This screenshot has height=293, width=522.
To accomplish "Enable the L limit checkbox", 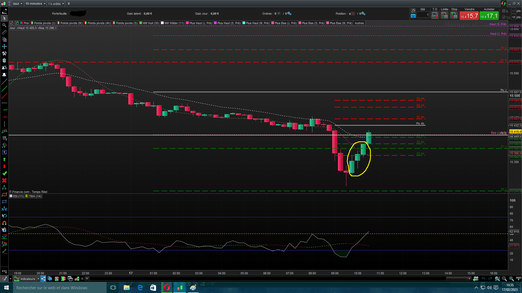I will click(504, 11).
